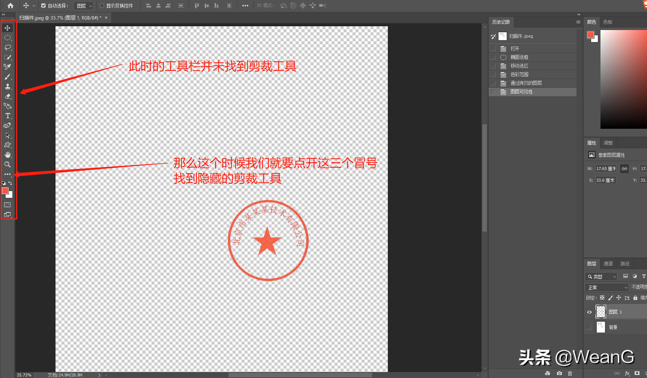
Task: Pick a color in the color field
Action: (x=623, y=79)
